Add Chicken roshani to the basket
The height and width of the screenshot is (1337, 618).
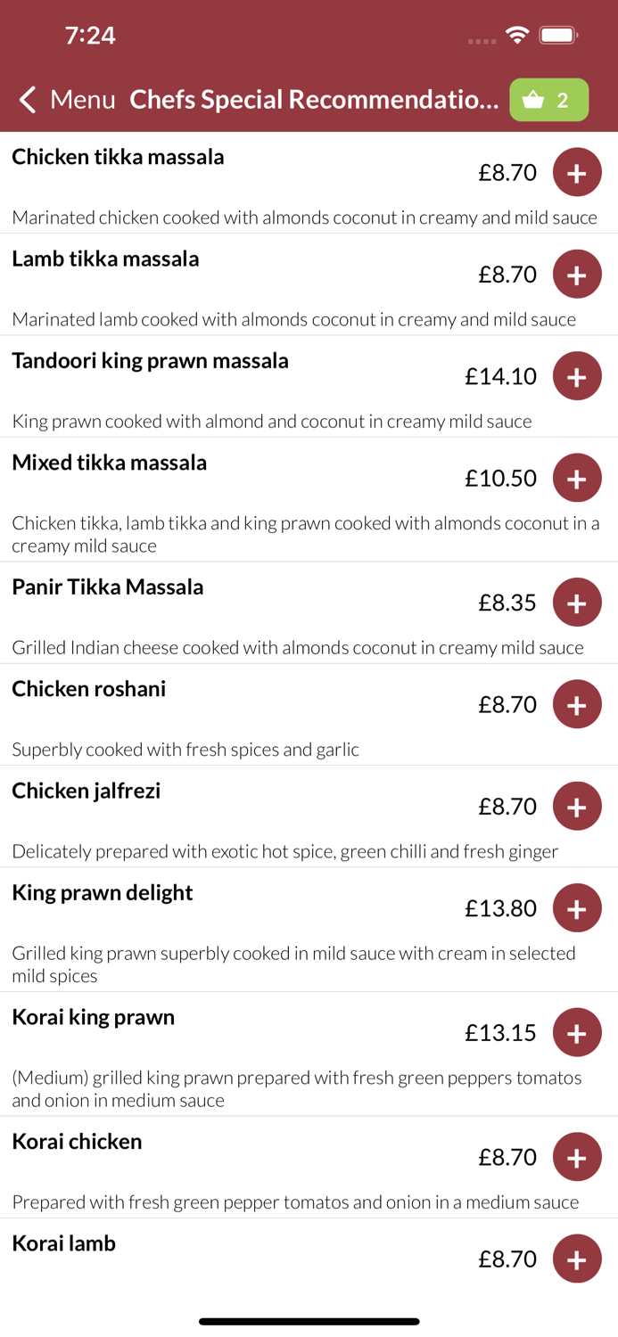[577, 703]
